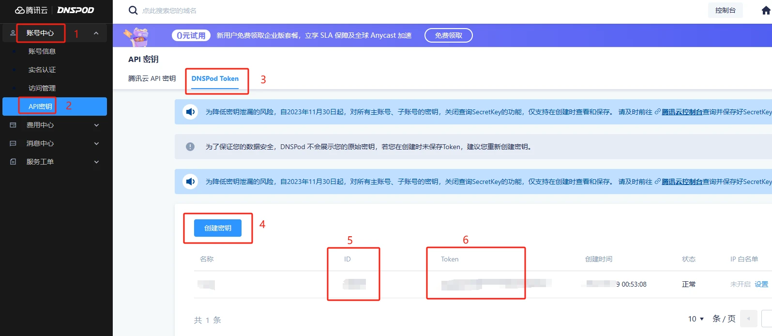Viewport: 772px width, 336px height.
Task: Click the ID column header
Action: coord(348,259)
